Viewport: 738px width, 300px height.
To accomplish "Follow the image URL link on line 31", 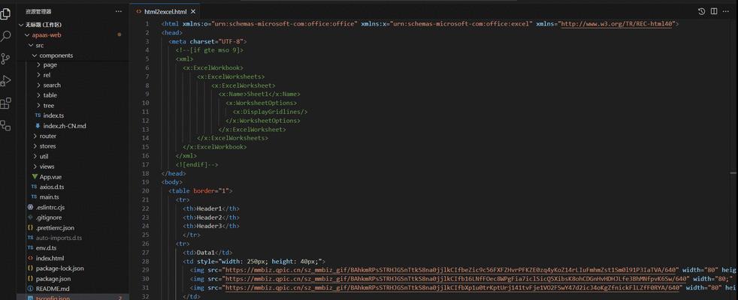I will 454,287.
